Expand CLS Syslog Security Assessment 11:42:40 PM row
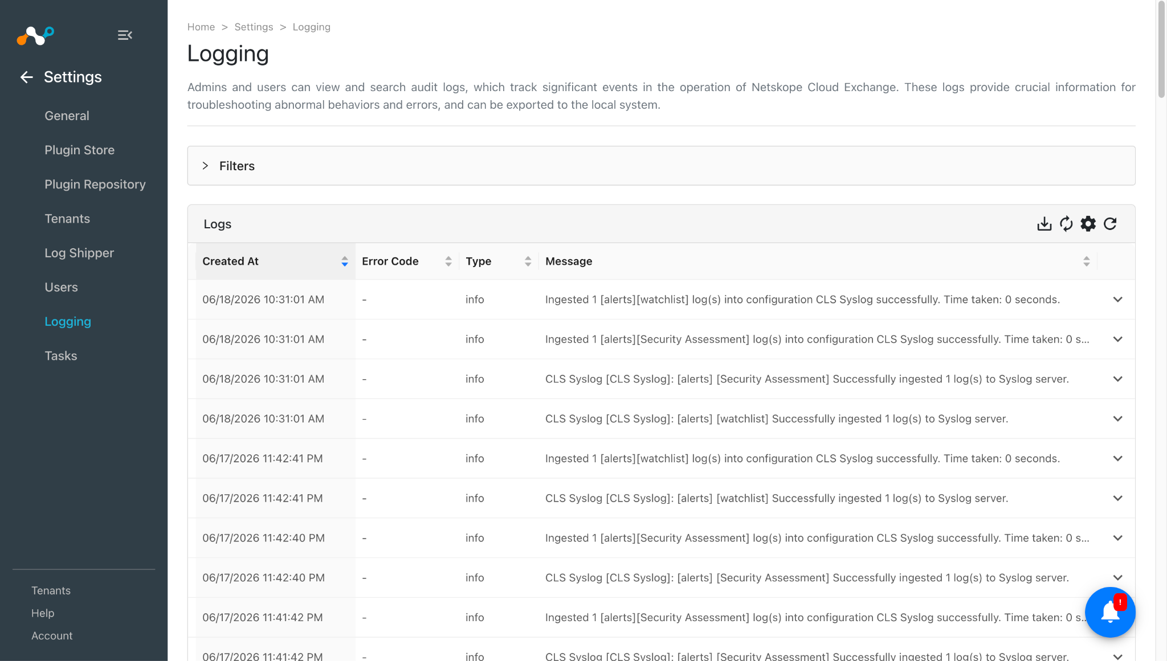This screenshot has height=661, width=1167. click(1117, 578)
